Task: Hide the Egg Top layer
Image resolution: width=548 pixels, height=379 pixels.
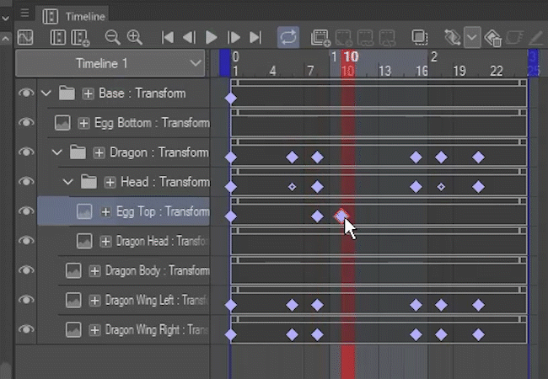Action: point(26,211)
